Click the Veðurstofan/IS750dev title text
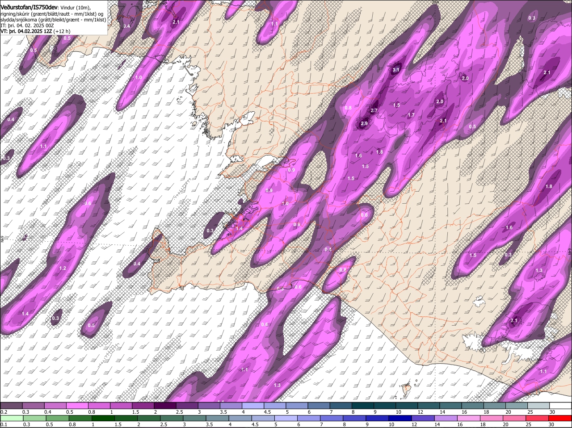This screenshot has width=572, height=428. (29, 7)
